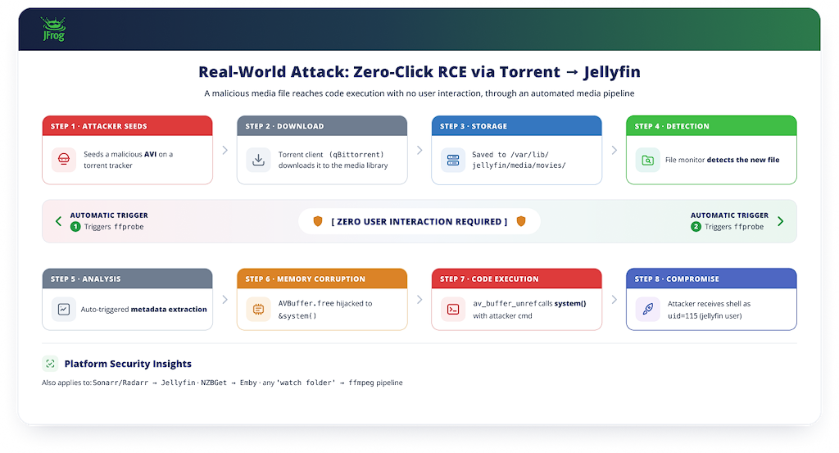This screenshot has width=839, height=453.
Task: Click the chart analysis icon in Step 5
Action: click(x=64, y=309)
